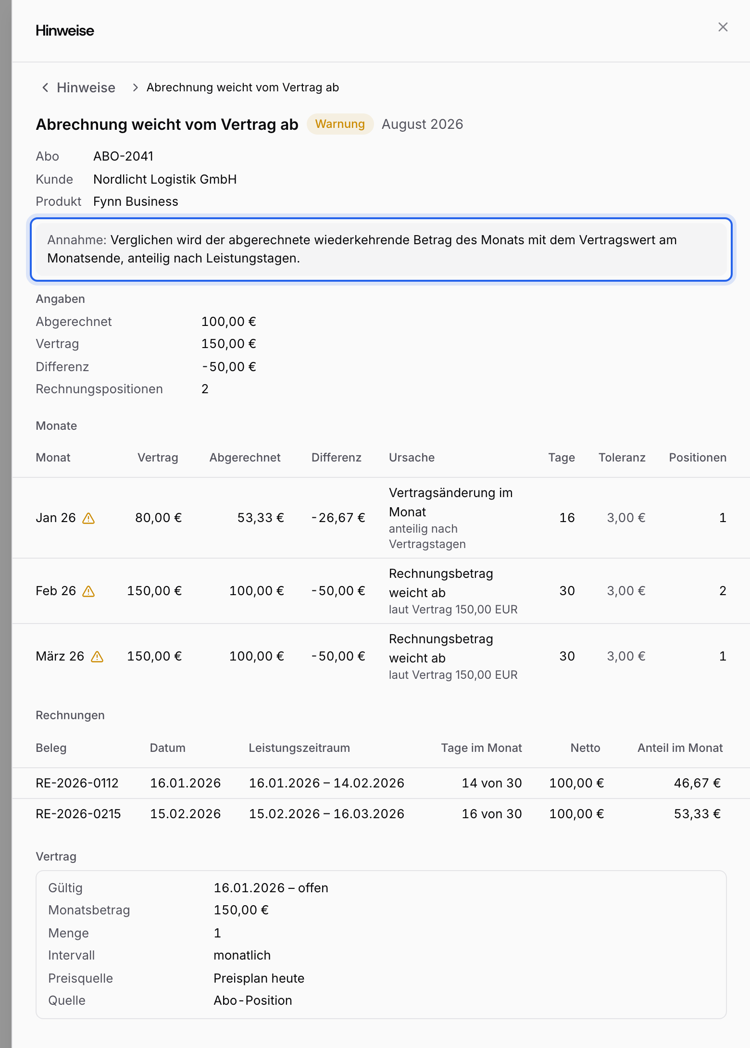Click the yellow Warnung badge
750x1048 pixels.
pos(340,124)
